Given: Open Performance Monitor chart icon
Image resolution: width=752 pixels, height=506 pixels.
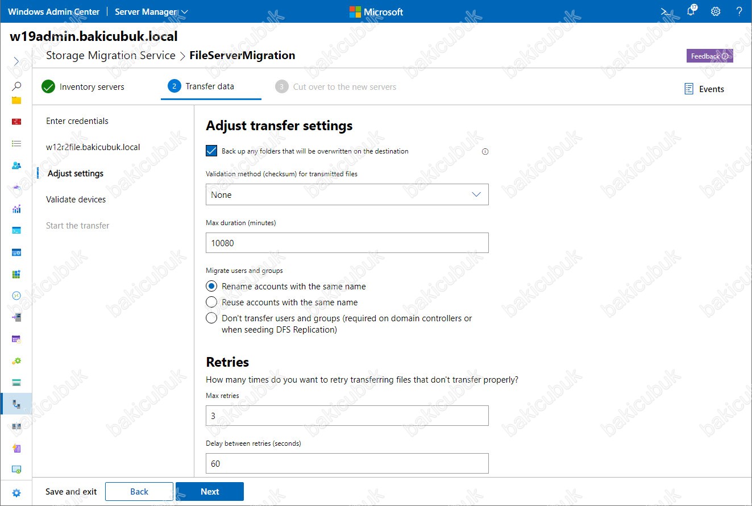Looking at the screenshot, I should click(16, 209).
